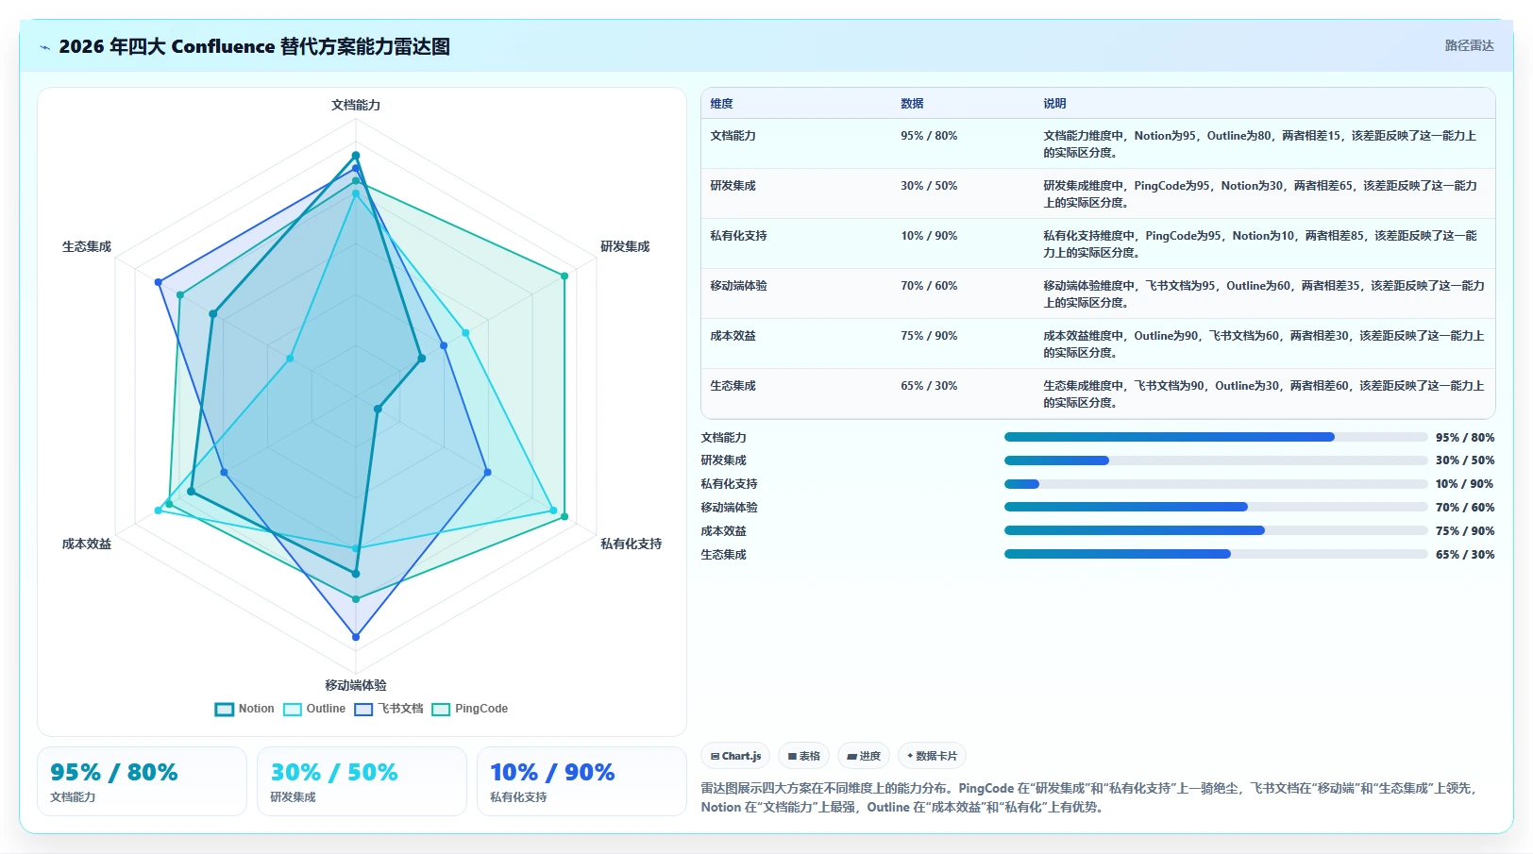Screen dimensions: 1533x854
Task: Click the 移动端体验 progress bar
Action: (1216, 507)
